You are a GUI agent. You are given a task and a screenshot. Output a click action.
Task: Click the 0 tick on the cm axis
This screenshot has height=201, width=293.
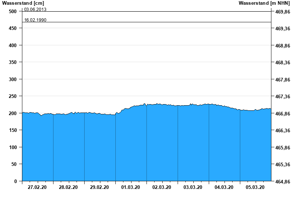(x=15, y=181)
